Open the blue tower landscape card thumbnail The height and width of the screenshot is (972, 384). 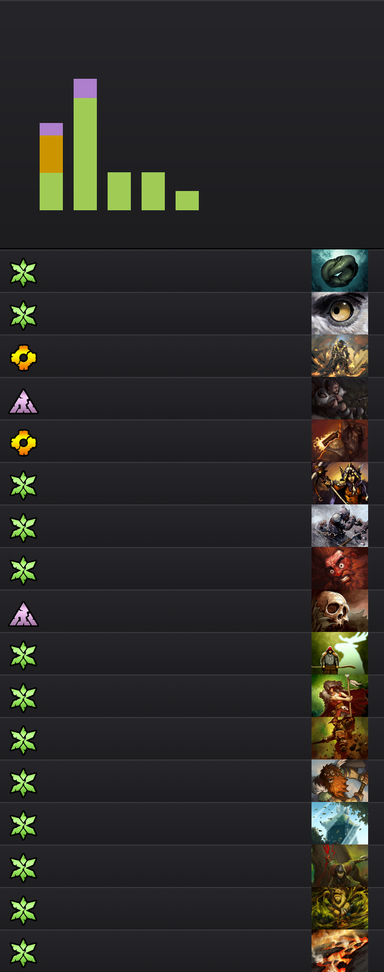click(x=340, y=824)
